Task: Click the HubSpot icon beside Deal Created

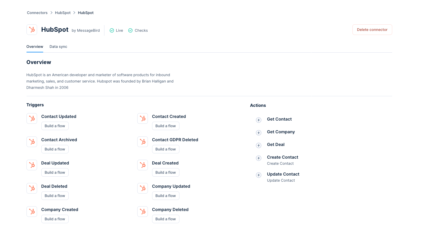Action: pos(143,165)
